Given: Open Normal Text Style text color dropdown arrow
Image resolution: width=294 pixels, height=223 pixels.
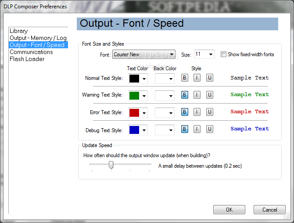Looking at the screenshot, I should coord(144,79).
